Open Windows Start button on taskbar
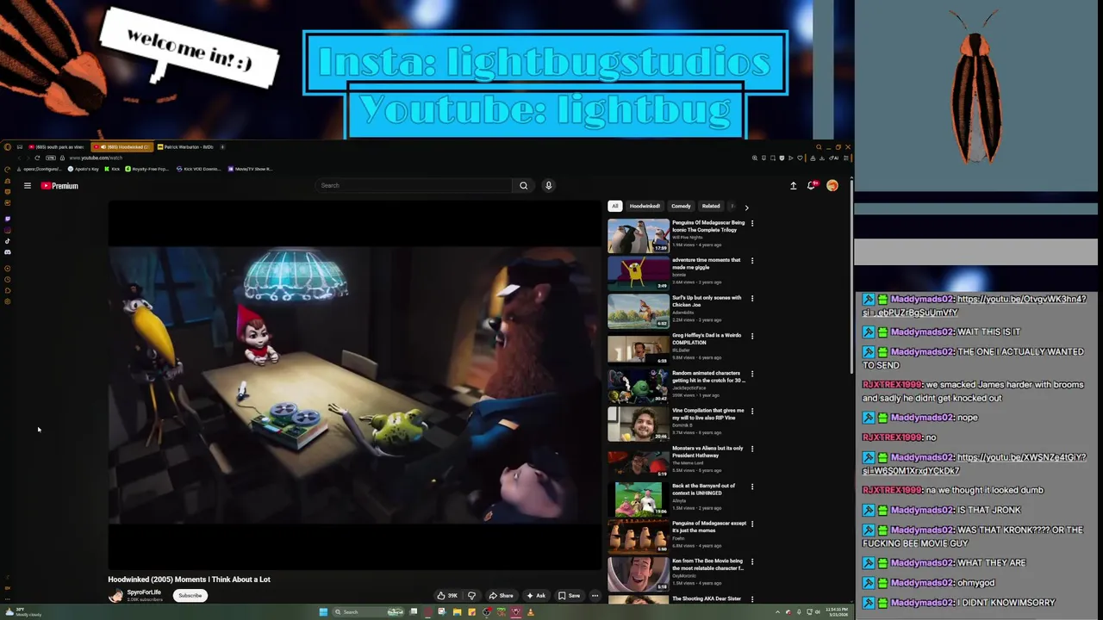This screenshot has width=1103, height=620. (323, 611)
